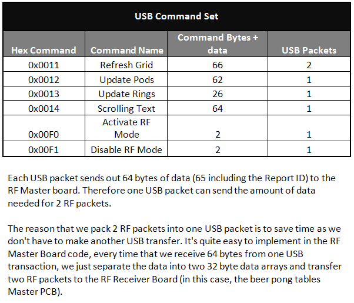Select the Disable RF Mode cell
The height and width of the screenshot is (303, 354).
(x=126, y=149)
